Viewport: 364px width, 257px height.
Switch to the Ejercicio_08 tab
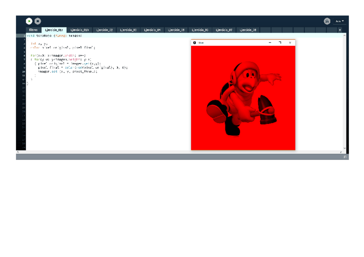pos(248,30)
